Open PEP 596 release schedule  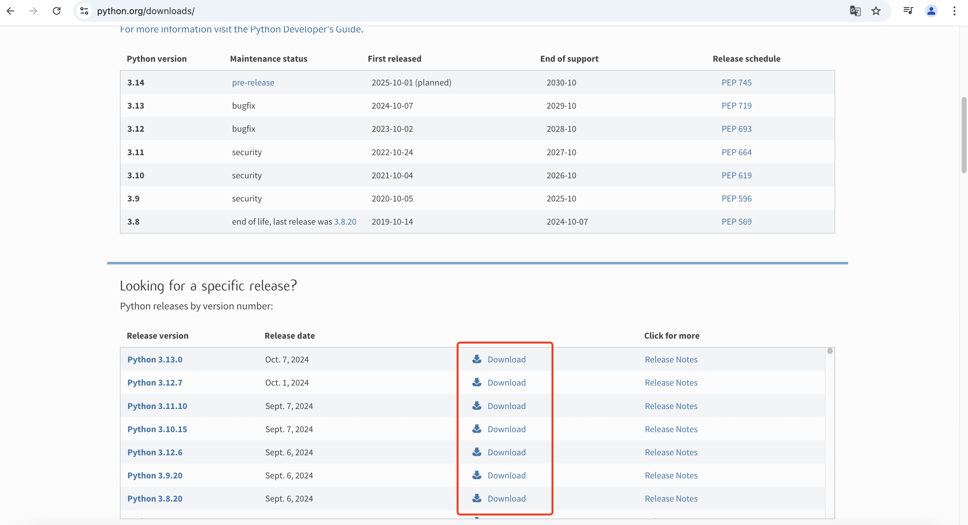tap(736, 199)
